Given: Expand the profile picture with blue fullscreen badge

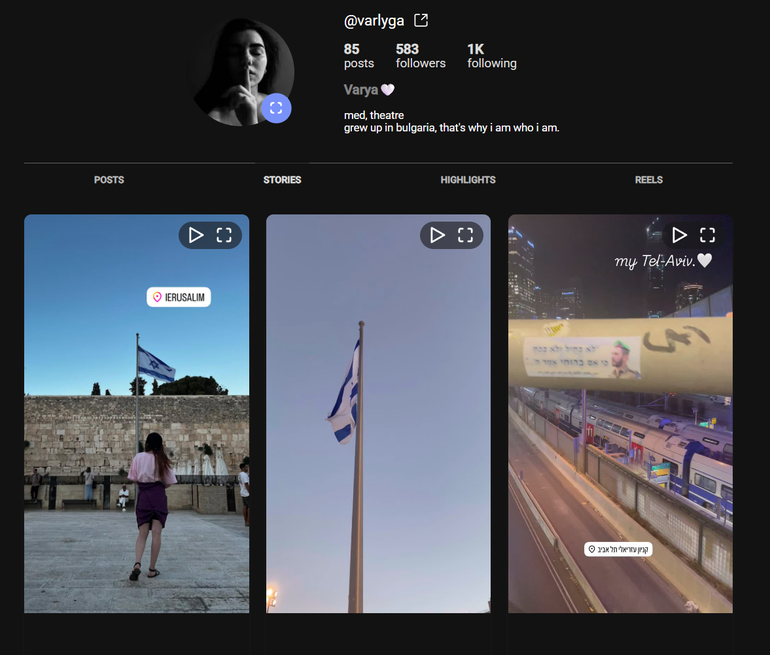Looking at the screenshot, I should pos(276,108).
